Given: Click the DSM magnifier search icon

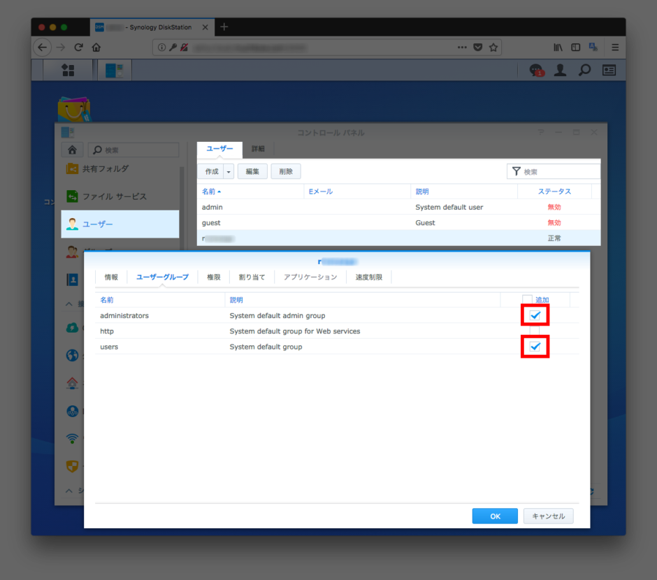Looking at the screenshot, I should click(x=584, y=70).
